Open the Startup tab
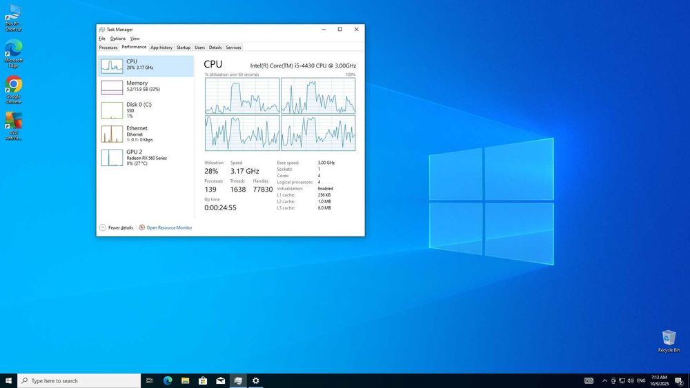 (184, 48)
